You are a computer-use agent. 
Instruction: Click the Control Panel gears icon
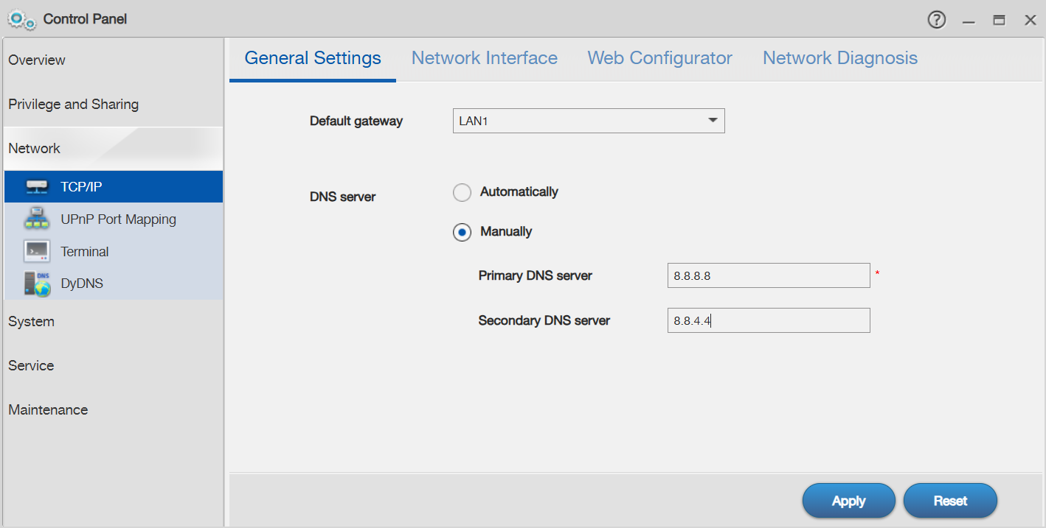tap(21, 19)
